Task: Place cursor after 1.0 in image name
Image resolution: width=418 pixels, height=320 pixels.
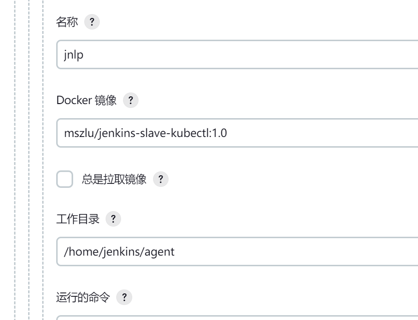Action: point(227,133)
